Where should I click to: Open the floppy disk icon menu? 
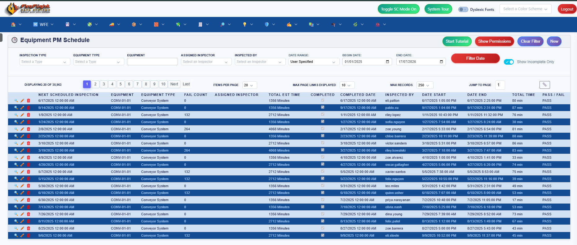click(x=70, y=24)
